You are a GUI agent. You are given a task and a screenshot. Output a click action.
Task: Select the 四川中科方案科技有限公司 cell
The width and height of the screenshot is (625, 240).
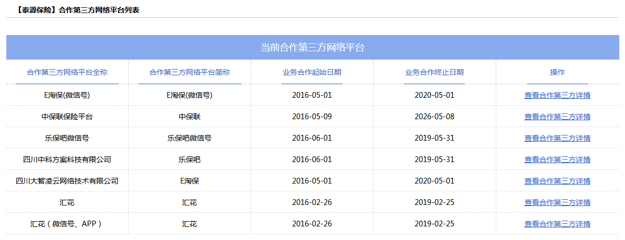[67, 159]
